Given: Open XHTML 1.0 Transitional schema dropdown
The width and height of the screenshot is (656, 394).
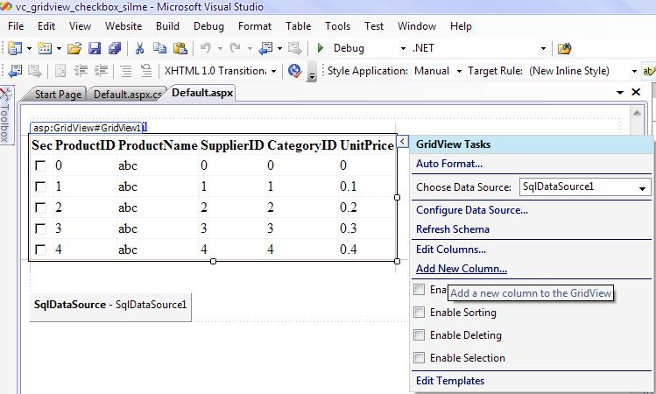Looking at the screenshot, I should tap(273, 71).
